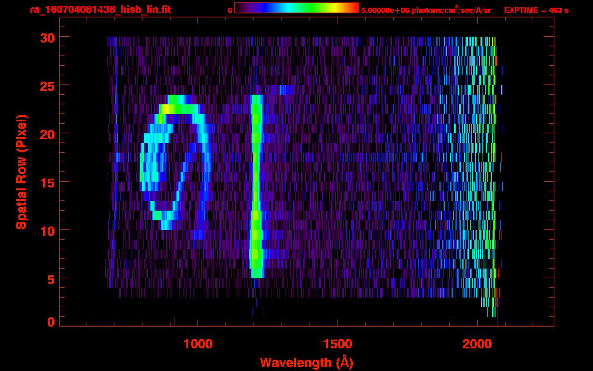The image size is (593, 371).
Task: Click the rainbow color scale bar
Action: pyautogui.click(x=296, y=8)
